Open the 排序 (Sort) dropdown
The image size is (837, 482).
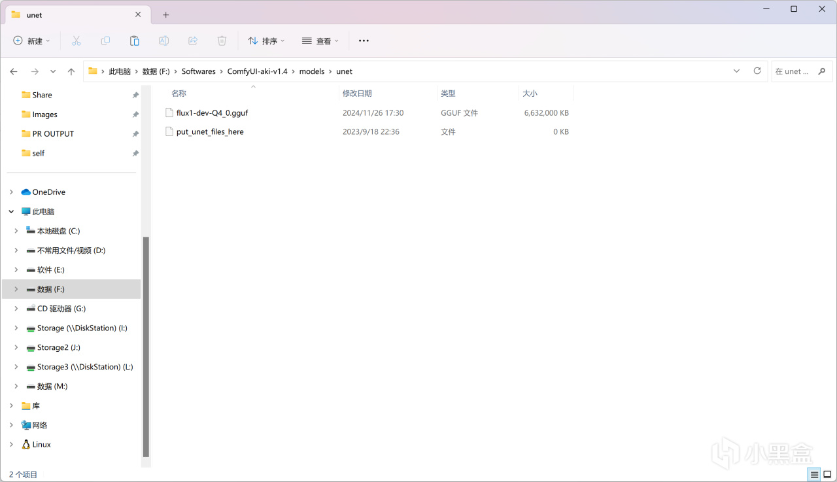267,41
